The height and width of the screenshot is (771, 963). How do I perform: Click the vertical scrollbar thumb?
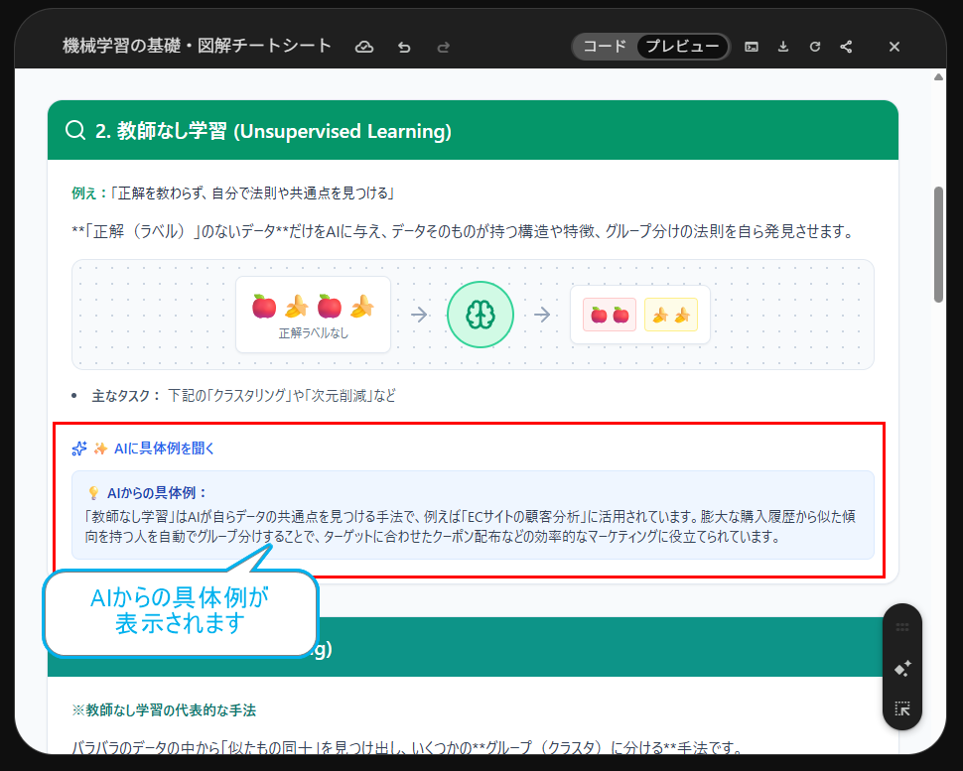938,245
